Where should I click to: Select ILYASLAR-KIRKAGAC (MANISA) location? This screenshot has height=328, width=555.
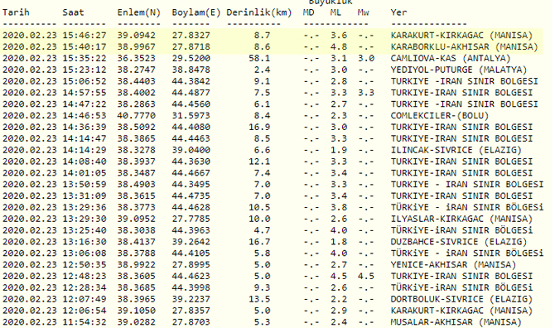click(x=461, y=219)
